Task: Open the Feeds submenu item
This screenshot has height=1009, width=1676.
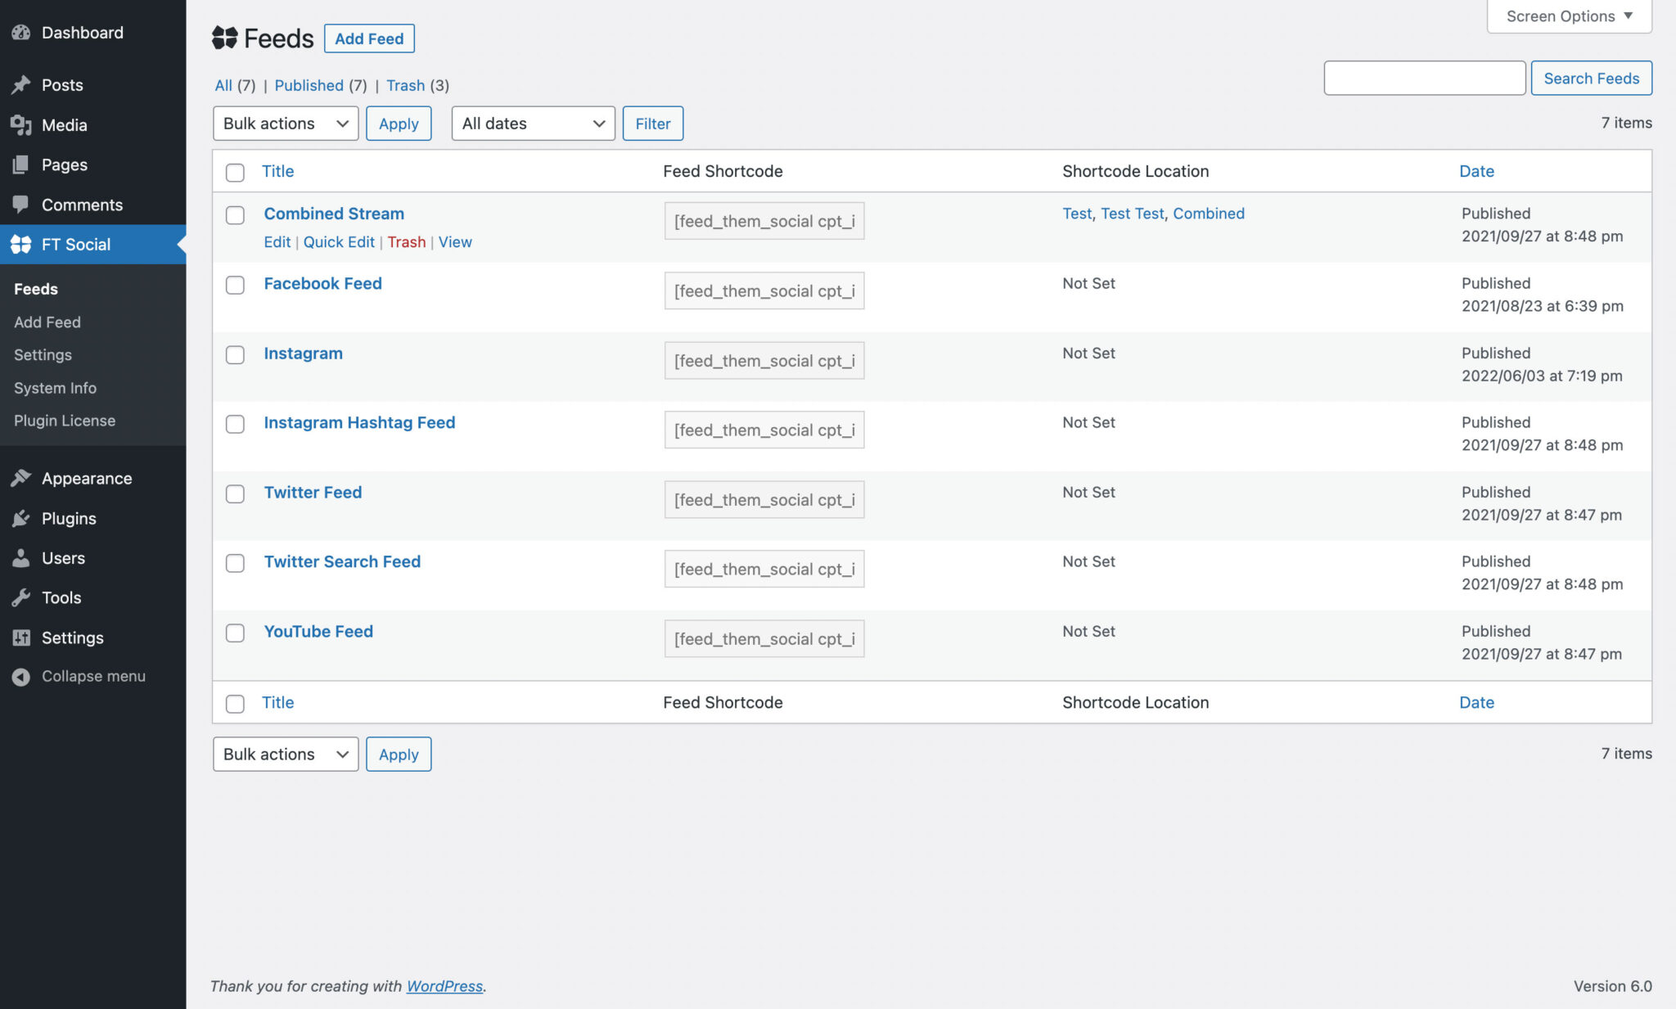Action: coord(36,289)
